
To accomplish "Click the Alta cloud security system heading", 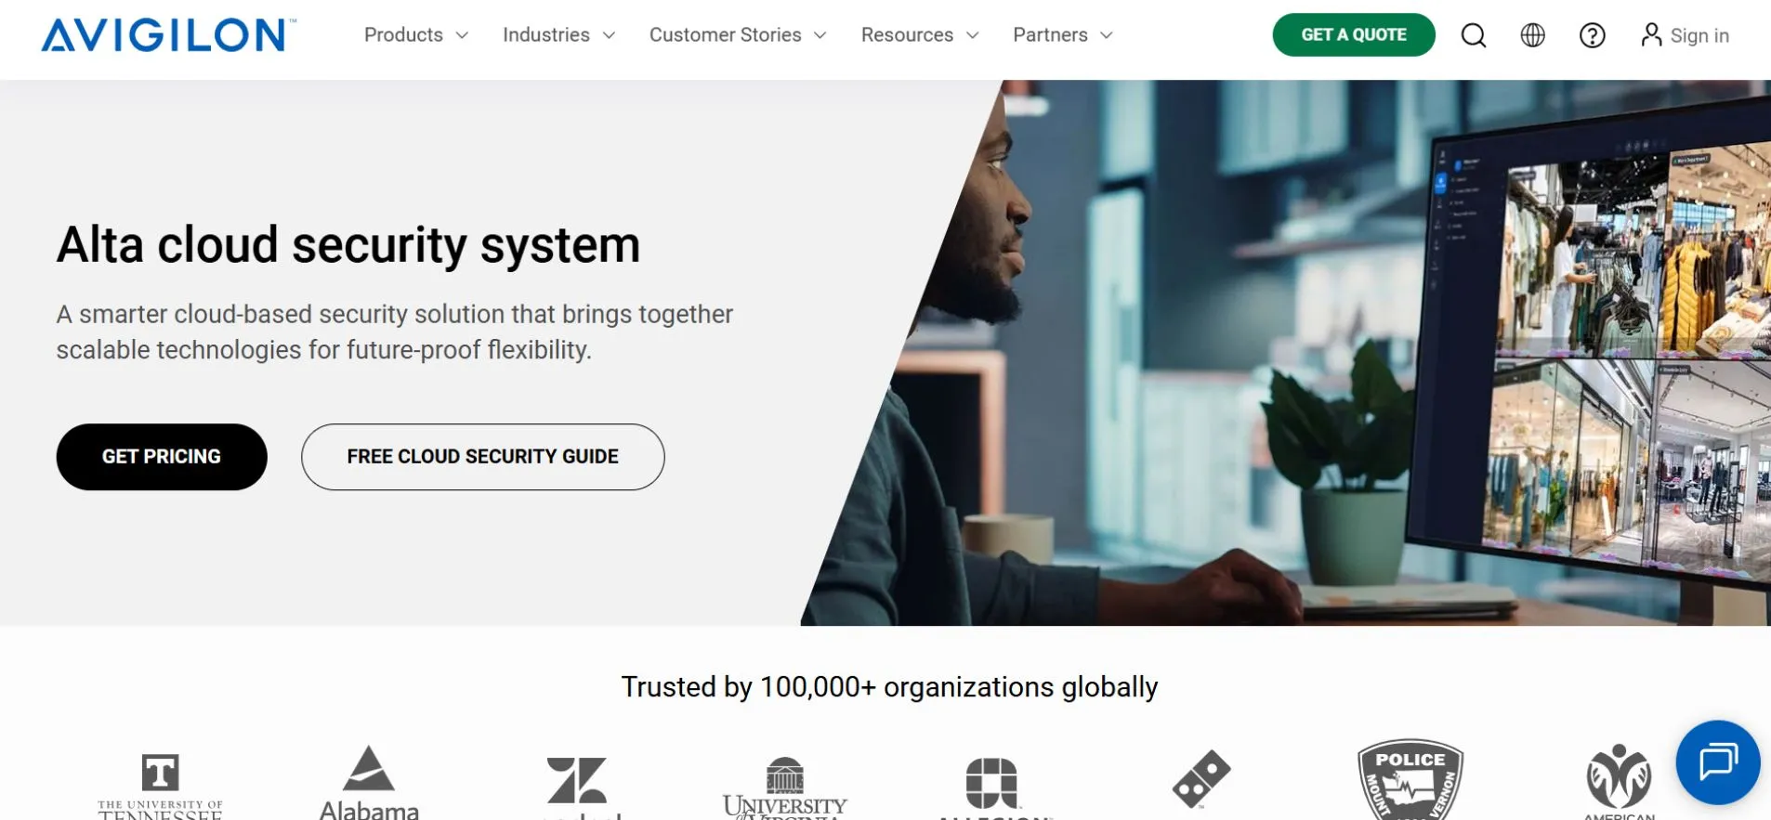I will click(x=348, y=245).
